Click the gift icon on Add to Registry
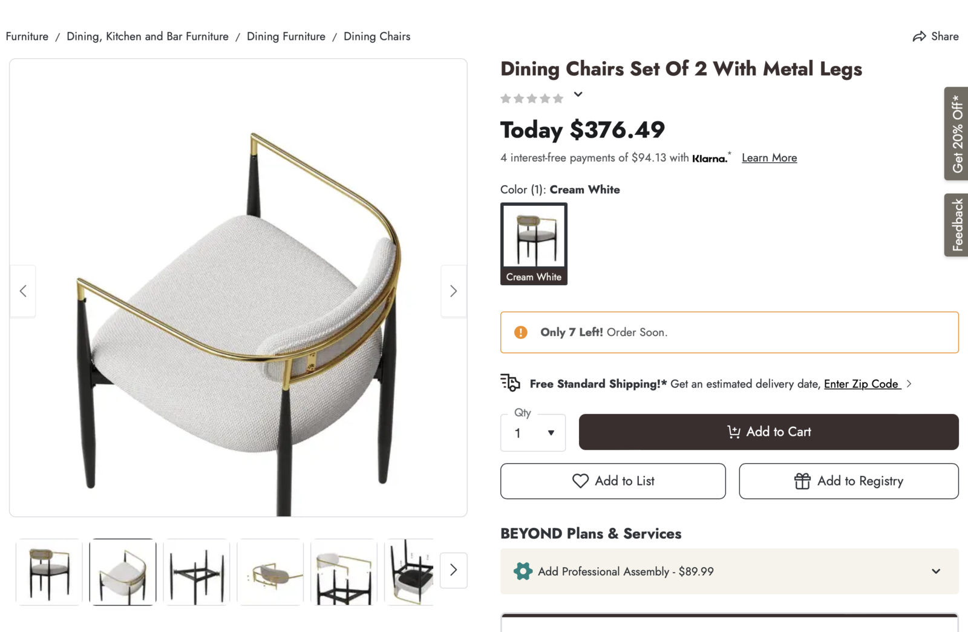 802,481
